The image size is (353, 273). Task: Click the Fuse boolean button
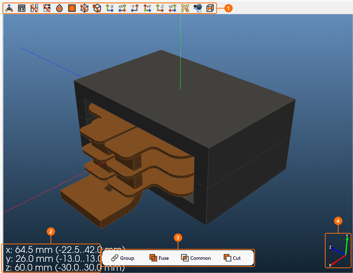(159, 258)
